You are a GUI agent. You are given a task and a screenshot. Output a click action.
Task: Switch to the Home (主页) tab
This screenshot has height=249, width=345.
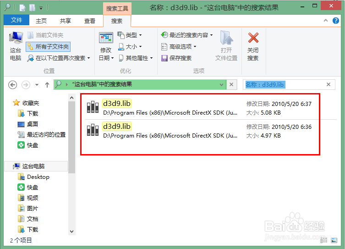41,21
